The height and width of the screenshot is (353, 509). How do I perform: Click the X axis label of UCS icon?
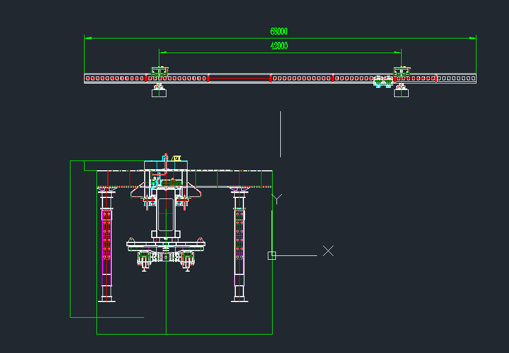(328, 251)
